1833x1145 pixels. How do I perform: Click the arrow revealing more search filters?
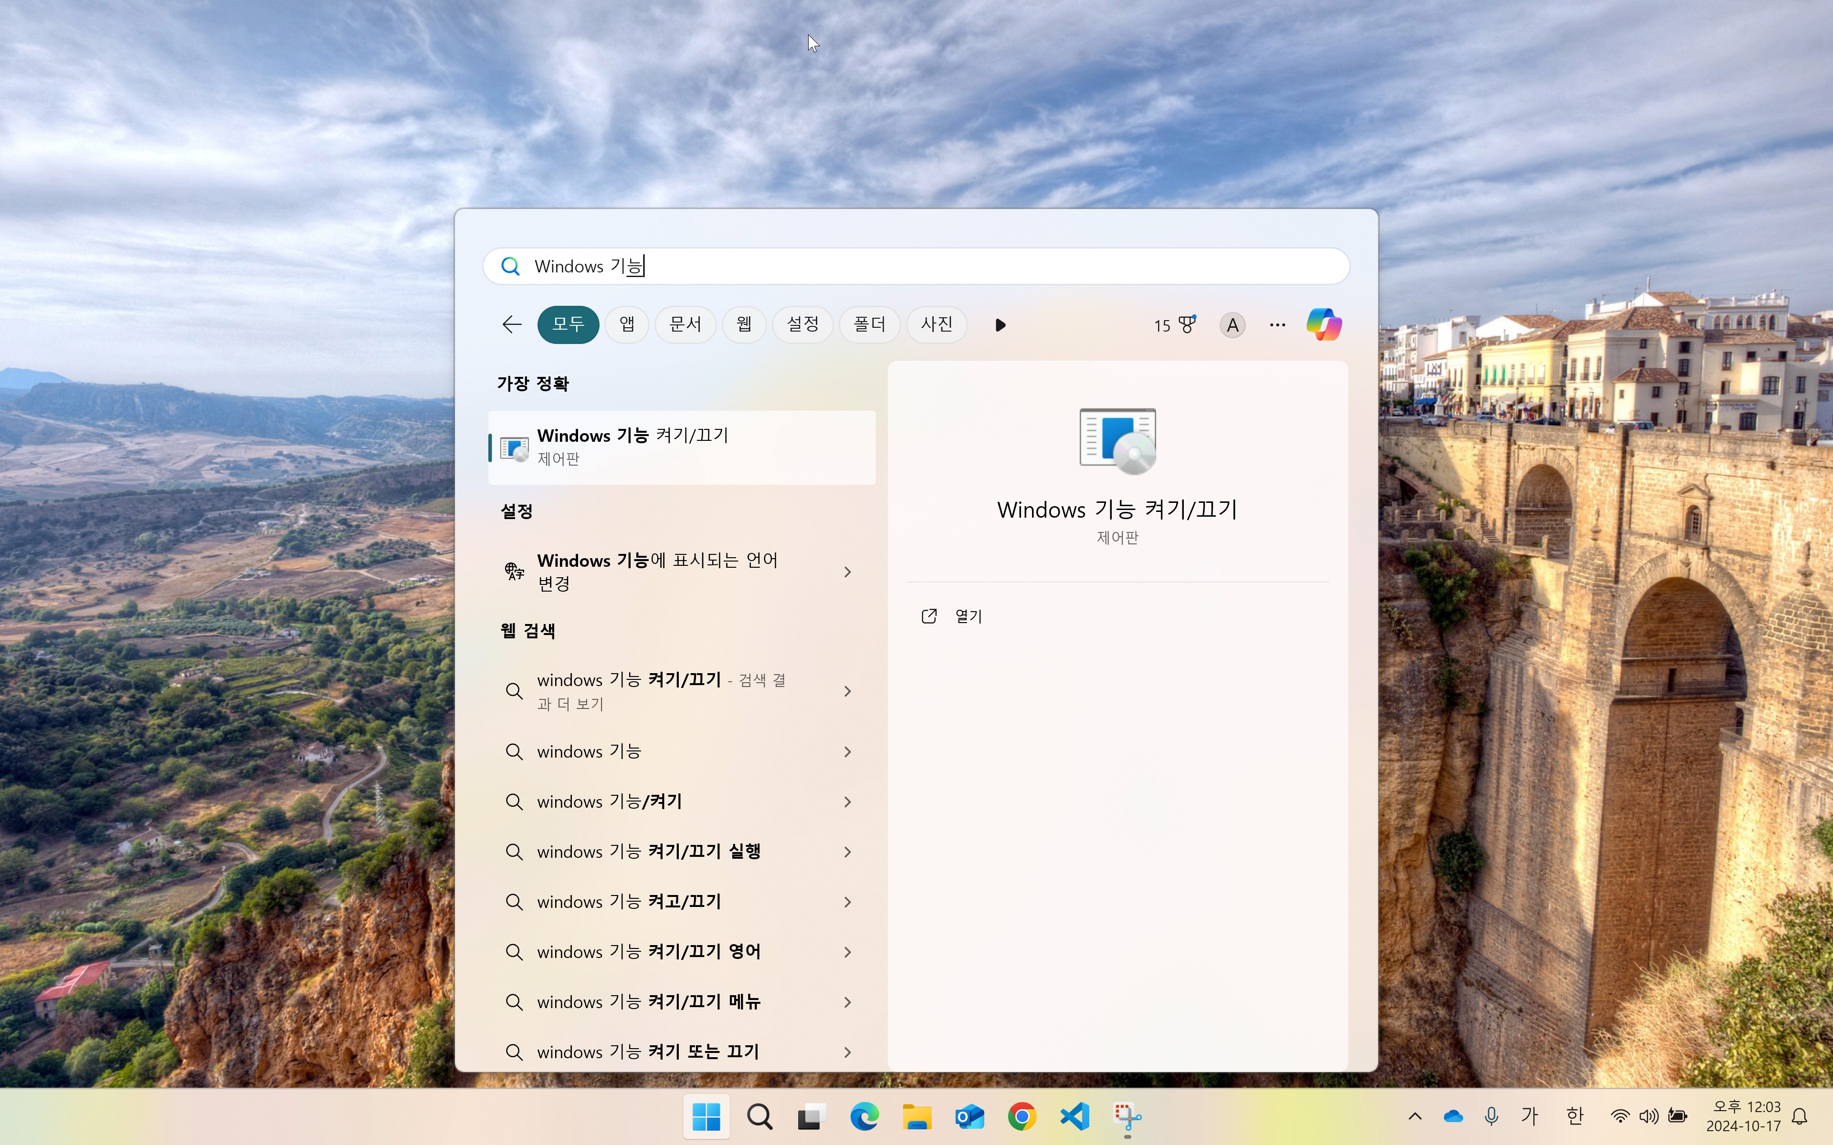point(1000,325)
